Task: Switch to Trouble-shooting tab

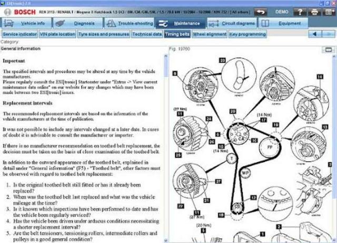Action: coord(128,23)
